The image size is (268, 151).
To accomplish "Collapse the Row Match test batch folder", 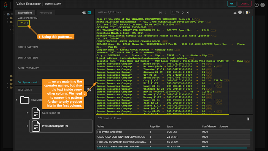I will pos(17,100).
